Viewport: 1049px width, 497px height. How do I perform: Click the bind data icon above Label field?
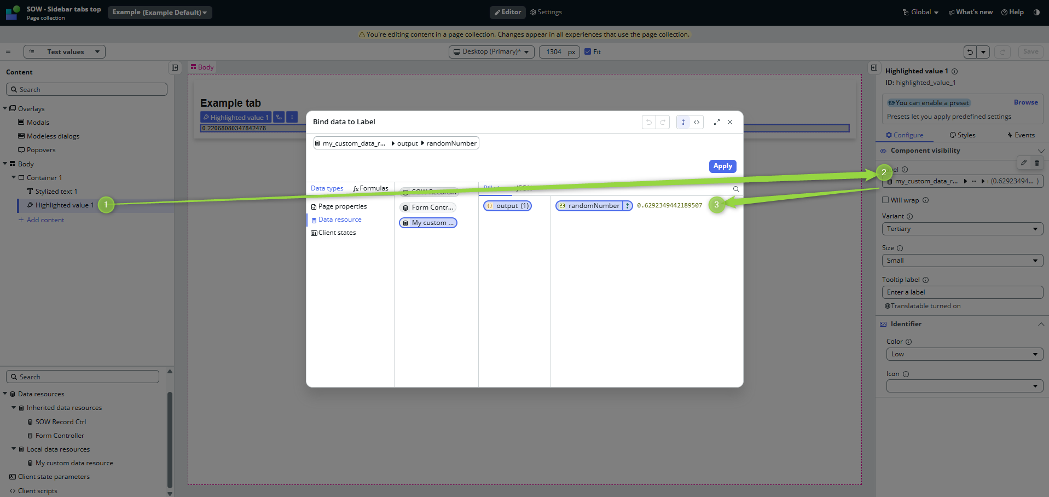pyautogui.click(x=1037, y=163)
